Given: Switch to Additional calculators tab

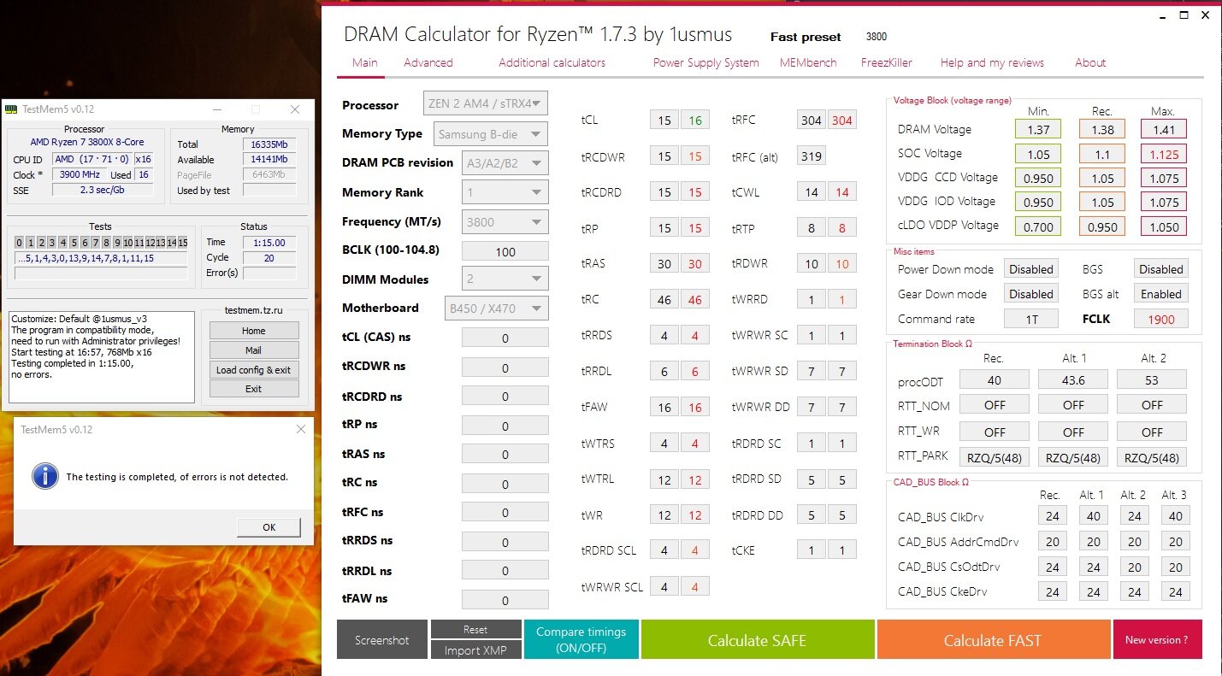Looking at the screenshot, I should pos(552,62).
